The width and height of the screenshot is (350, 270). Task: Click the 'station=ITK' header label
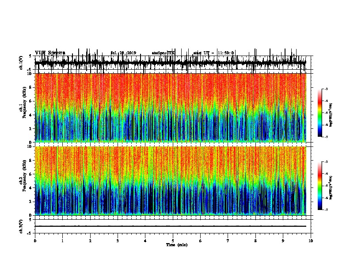(163, 53)
